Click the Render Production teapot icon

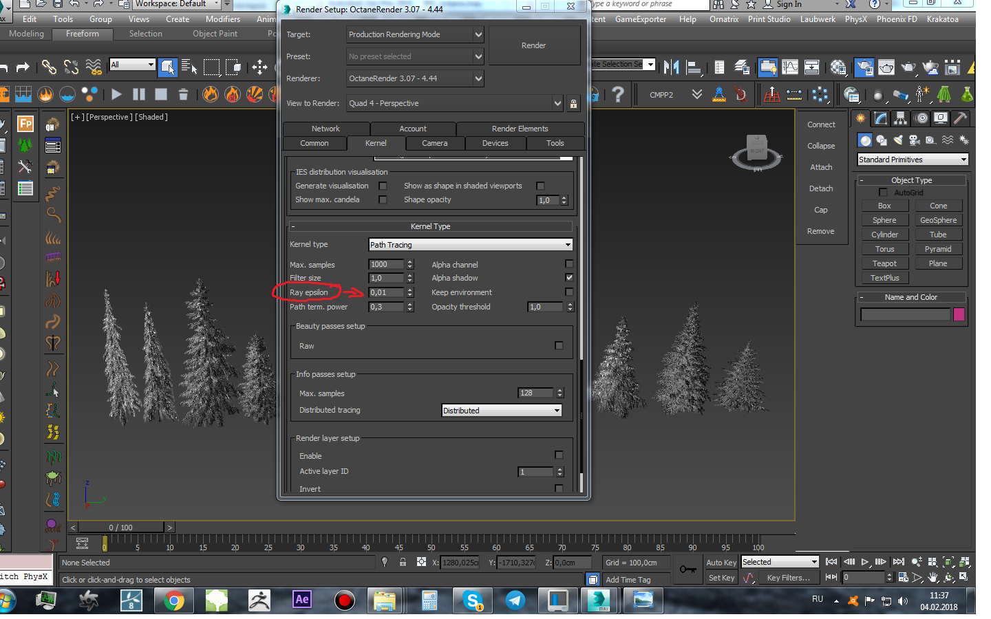908,67
